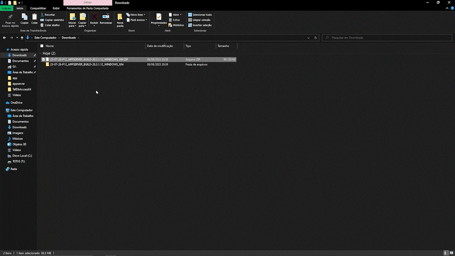The width and height of the screenshot is (455, 256).
Task: Open the Arquivo tab
Action: coord(7,8)
